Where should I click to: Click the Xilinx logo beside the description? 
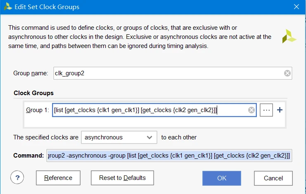coord(289,36)
